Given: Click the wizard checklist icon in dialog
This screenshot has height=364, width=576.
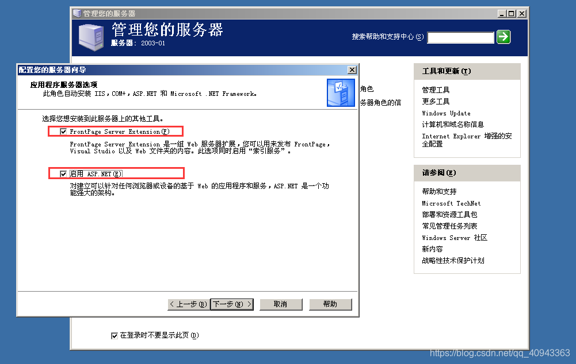Looking at the screenshot, I should tap(341, 93).
